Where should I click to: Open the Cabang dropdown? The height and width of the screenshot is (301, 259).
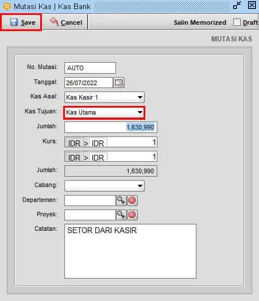point(105,186)
